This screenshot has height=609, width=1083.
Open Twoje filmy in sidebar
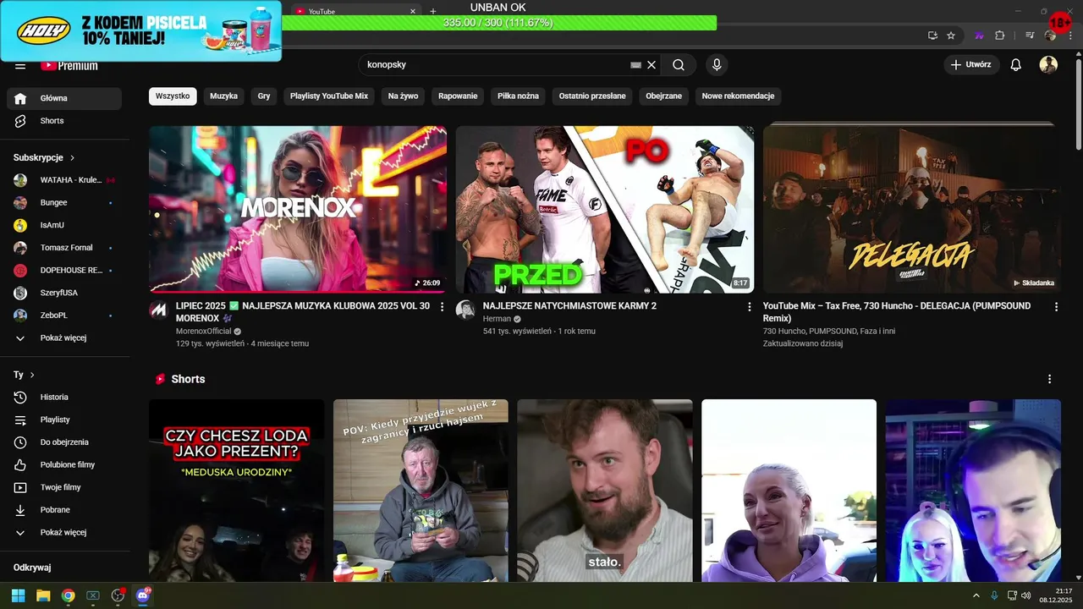click(x=64, y=487)
